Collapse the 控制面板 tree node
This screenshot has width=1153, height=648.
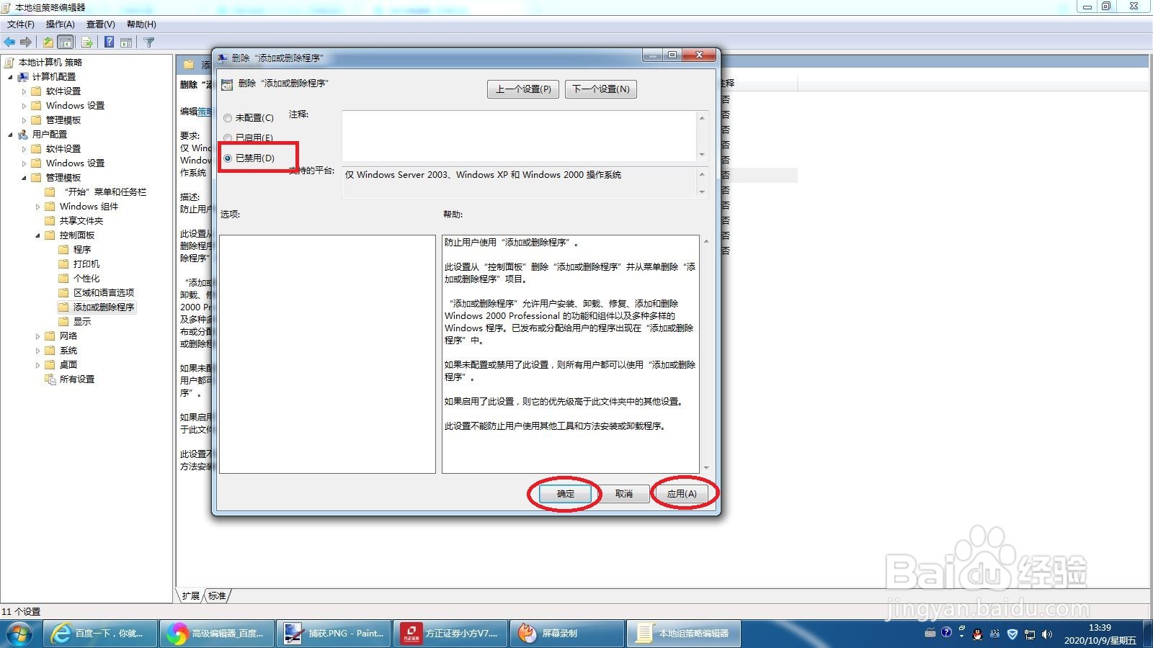pos(38,235)
